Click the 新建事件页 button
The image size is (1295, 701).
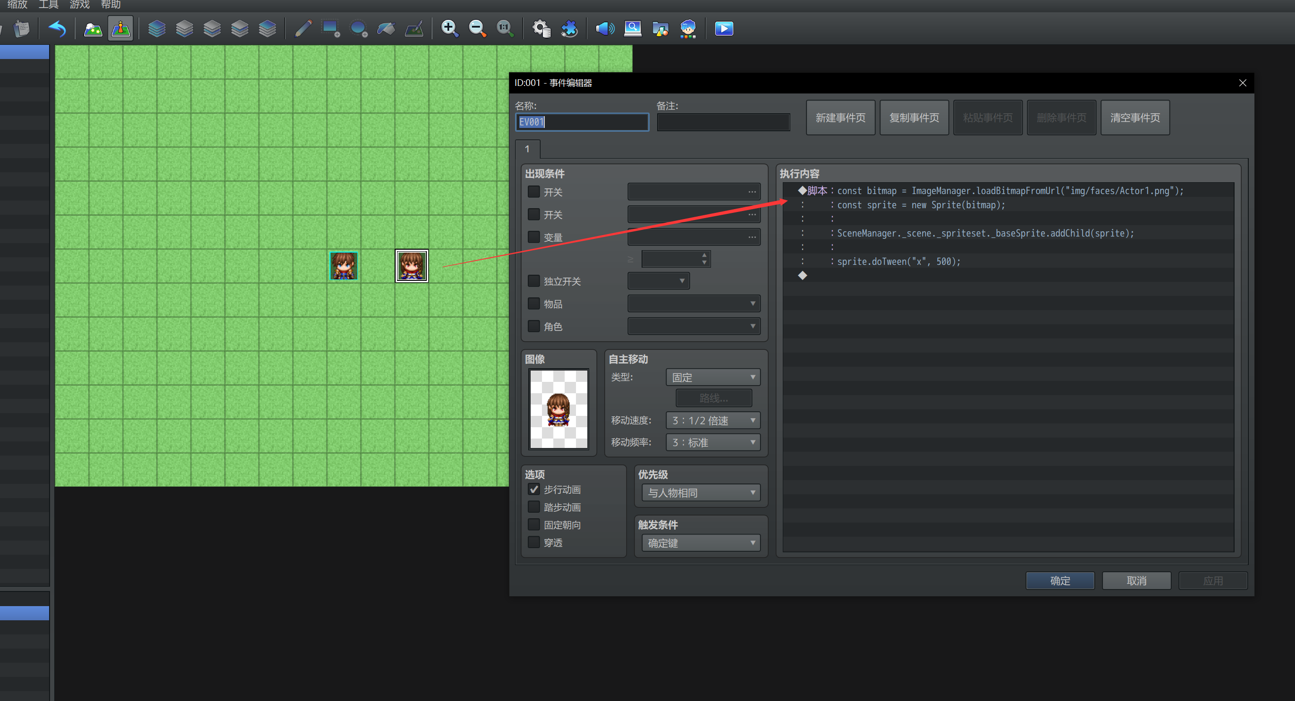tap(840, 118)
